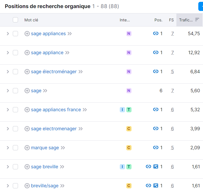
Task: Click the N intent badge for sage appliances
Action: 129,34
